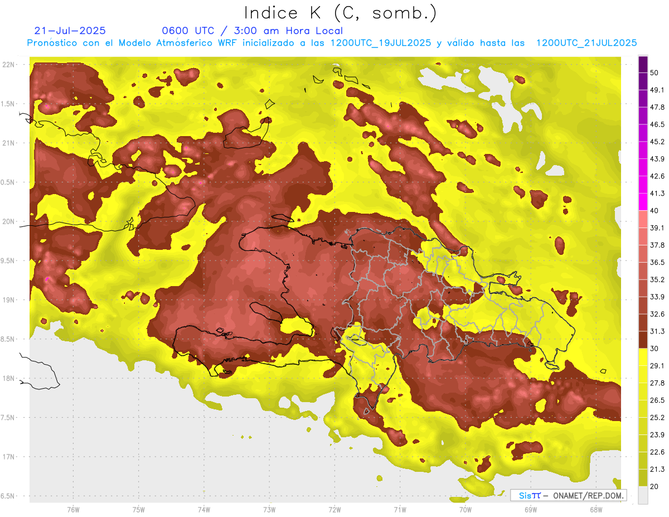Click the 'Indice K (C, somb.)' title
Screen dimensions: 669x517
tap(340, 13)
